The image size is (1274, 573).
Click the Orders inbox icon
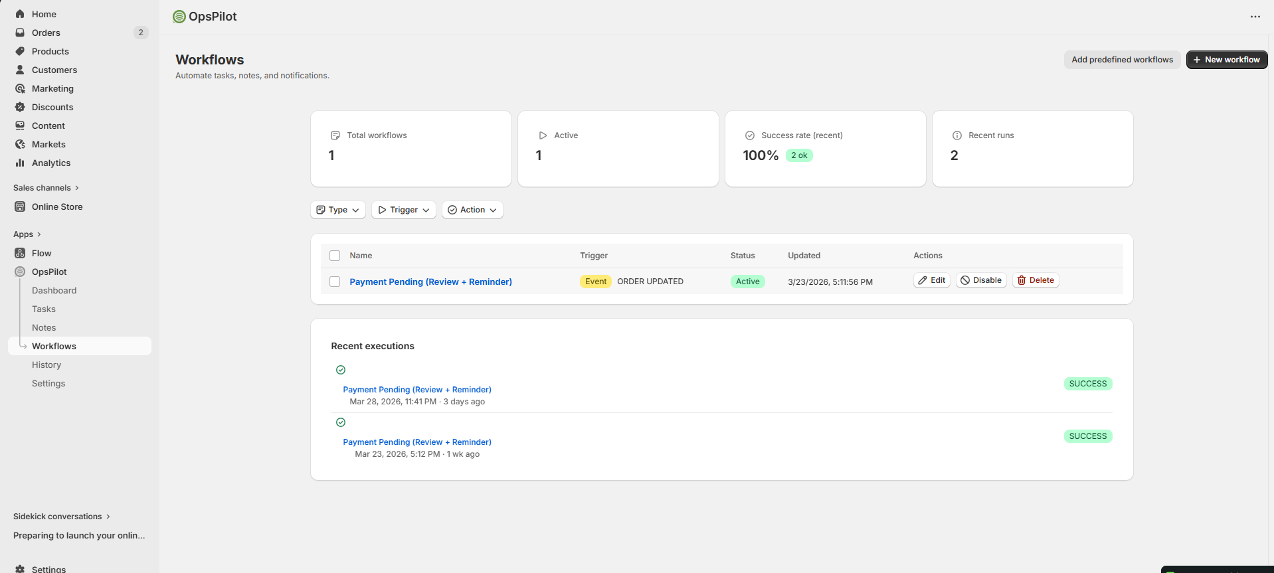(x=20, y=33)
